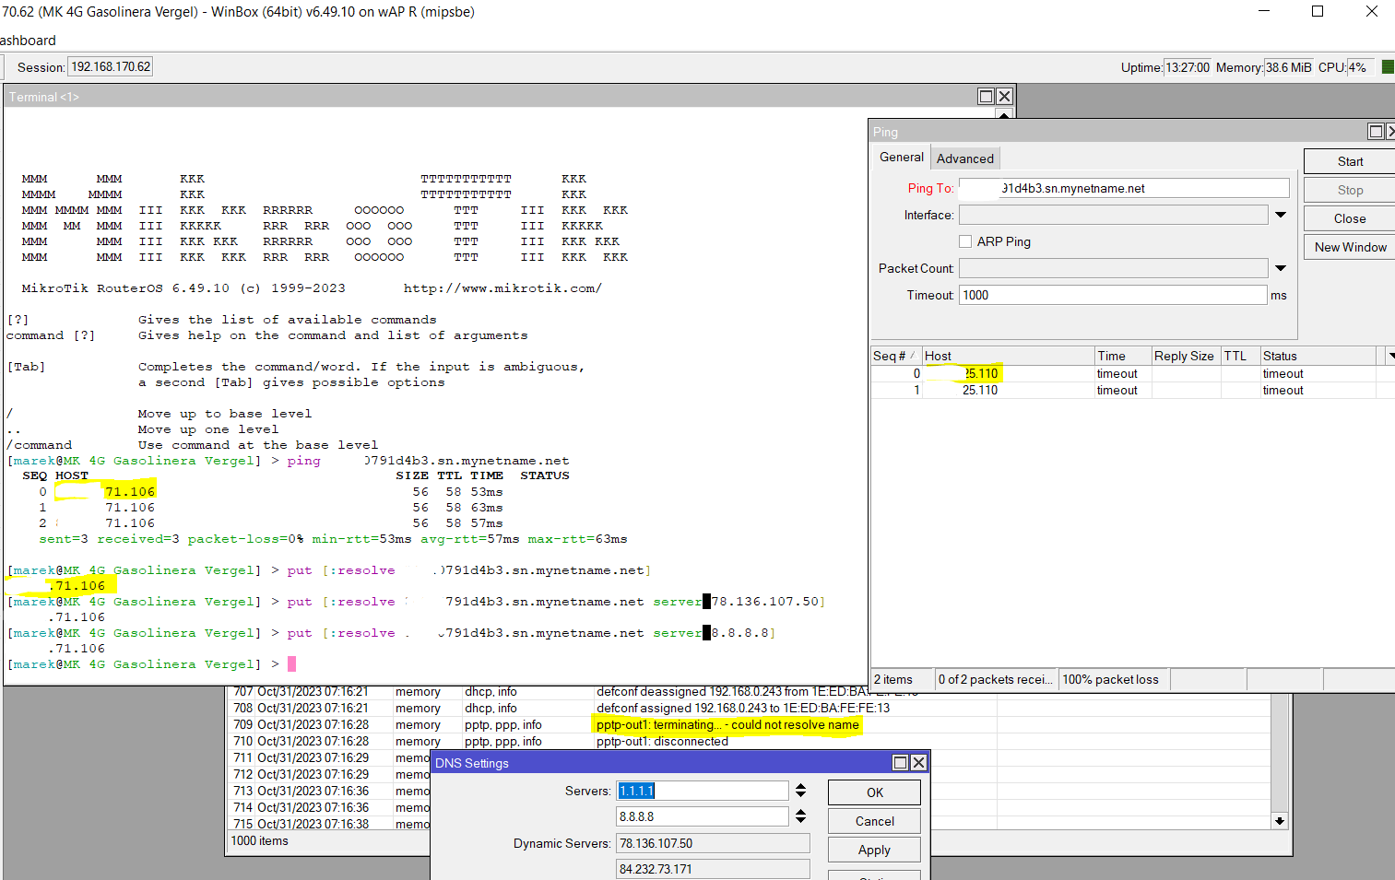Screen dimensions: 1395x880
Task: Close the DNS Settings dialog with X icon
Action: click(x=918, y=763)
